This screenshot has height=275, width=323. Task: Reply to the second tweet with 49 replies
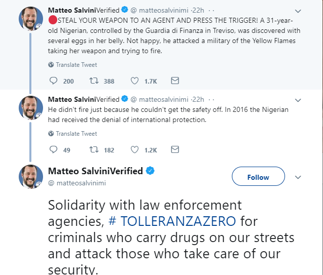55,150
